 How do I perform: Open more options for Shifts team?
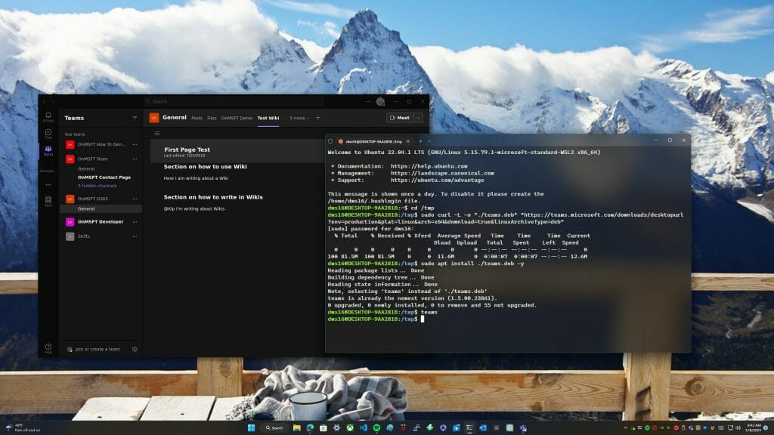[135, 236]
